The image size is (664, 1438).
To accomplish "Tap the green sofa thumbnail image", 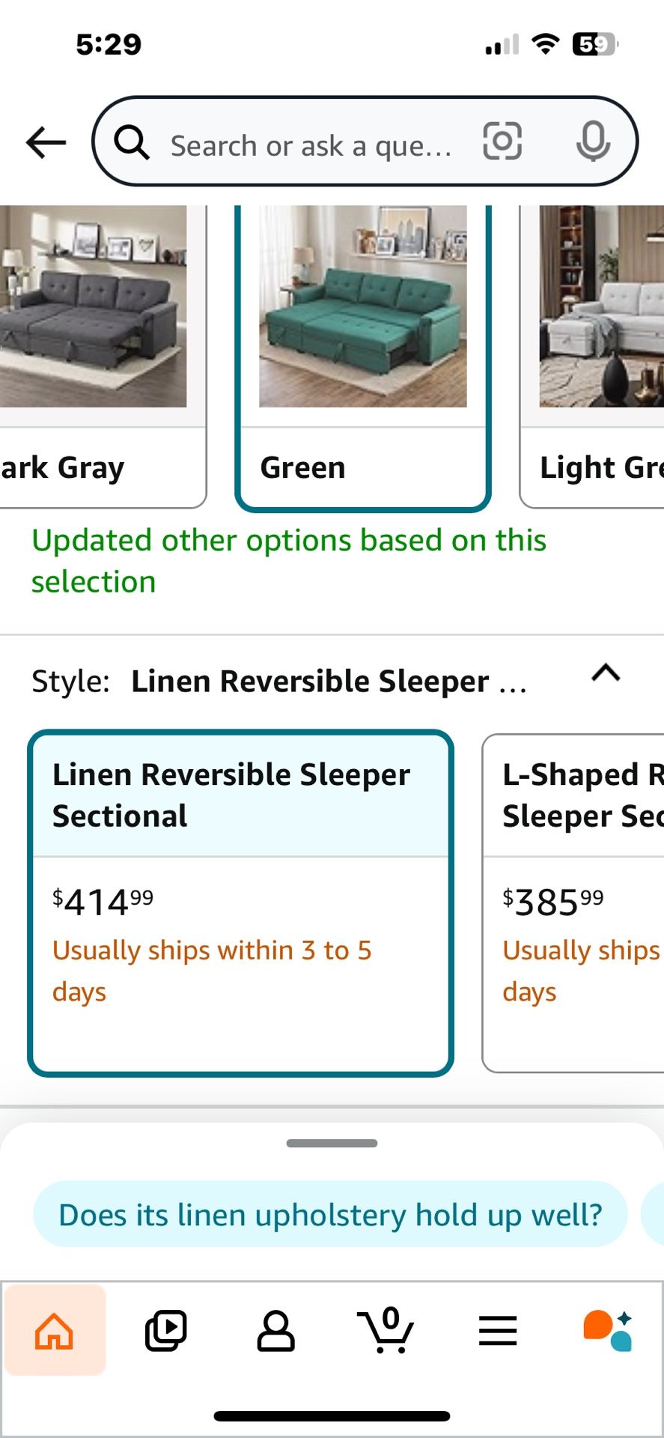I will point(362,307).
